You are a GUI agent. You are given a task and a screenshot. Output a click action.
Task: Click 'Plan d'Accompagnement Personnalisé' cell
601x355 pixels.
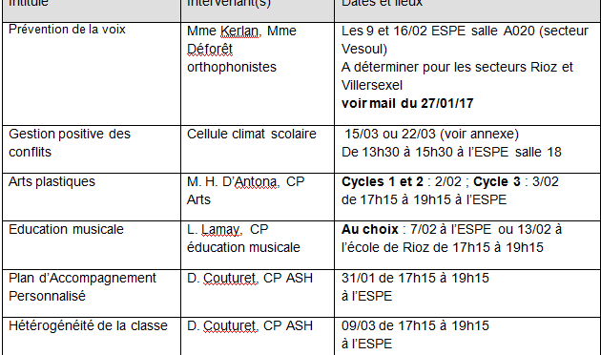[92, 293]
